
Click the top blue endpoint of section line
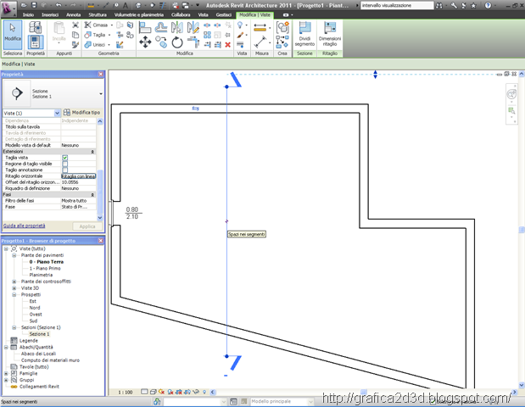(x=226, y=86)
